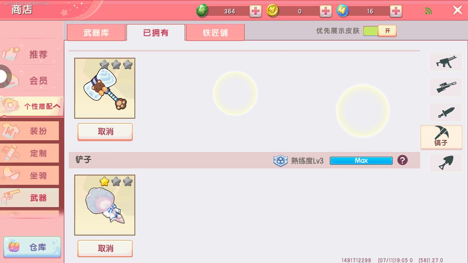This screenshot has height=263, width=468.
Task: Open the 仓库 warehouse button
Action: pyautogui.click(x=32, y=247)
